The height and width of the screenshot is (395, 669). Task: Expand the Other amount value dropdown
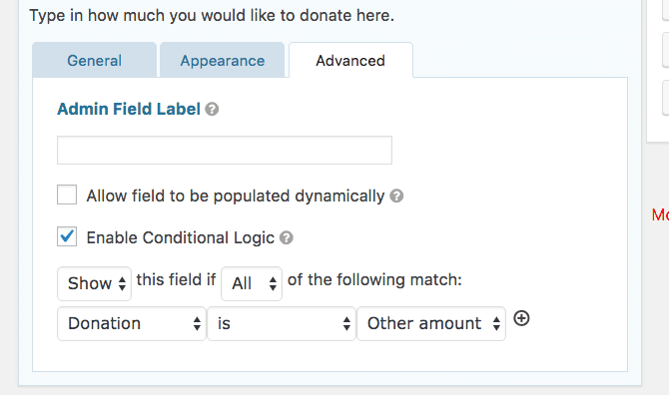click(x=431, y=323)
